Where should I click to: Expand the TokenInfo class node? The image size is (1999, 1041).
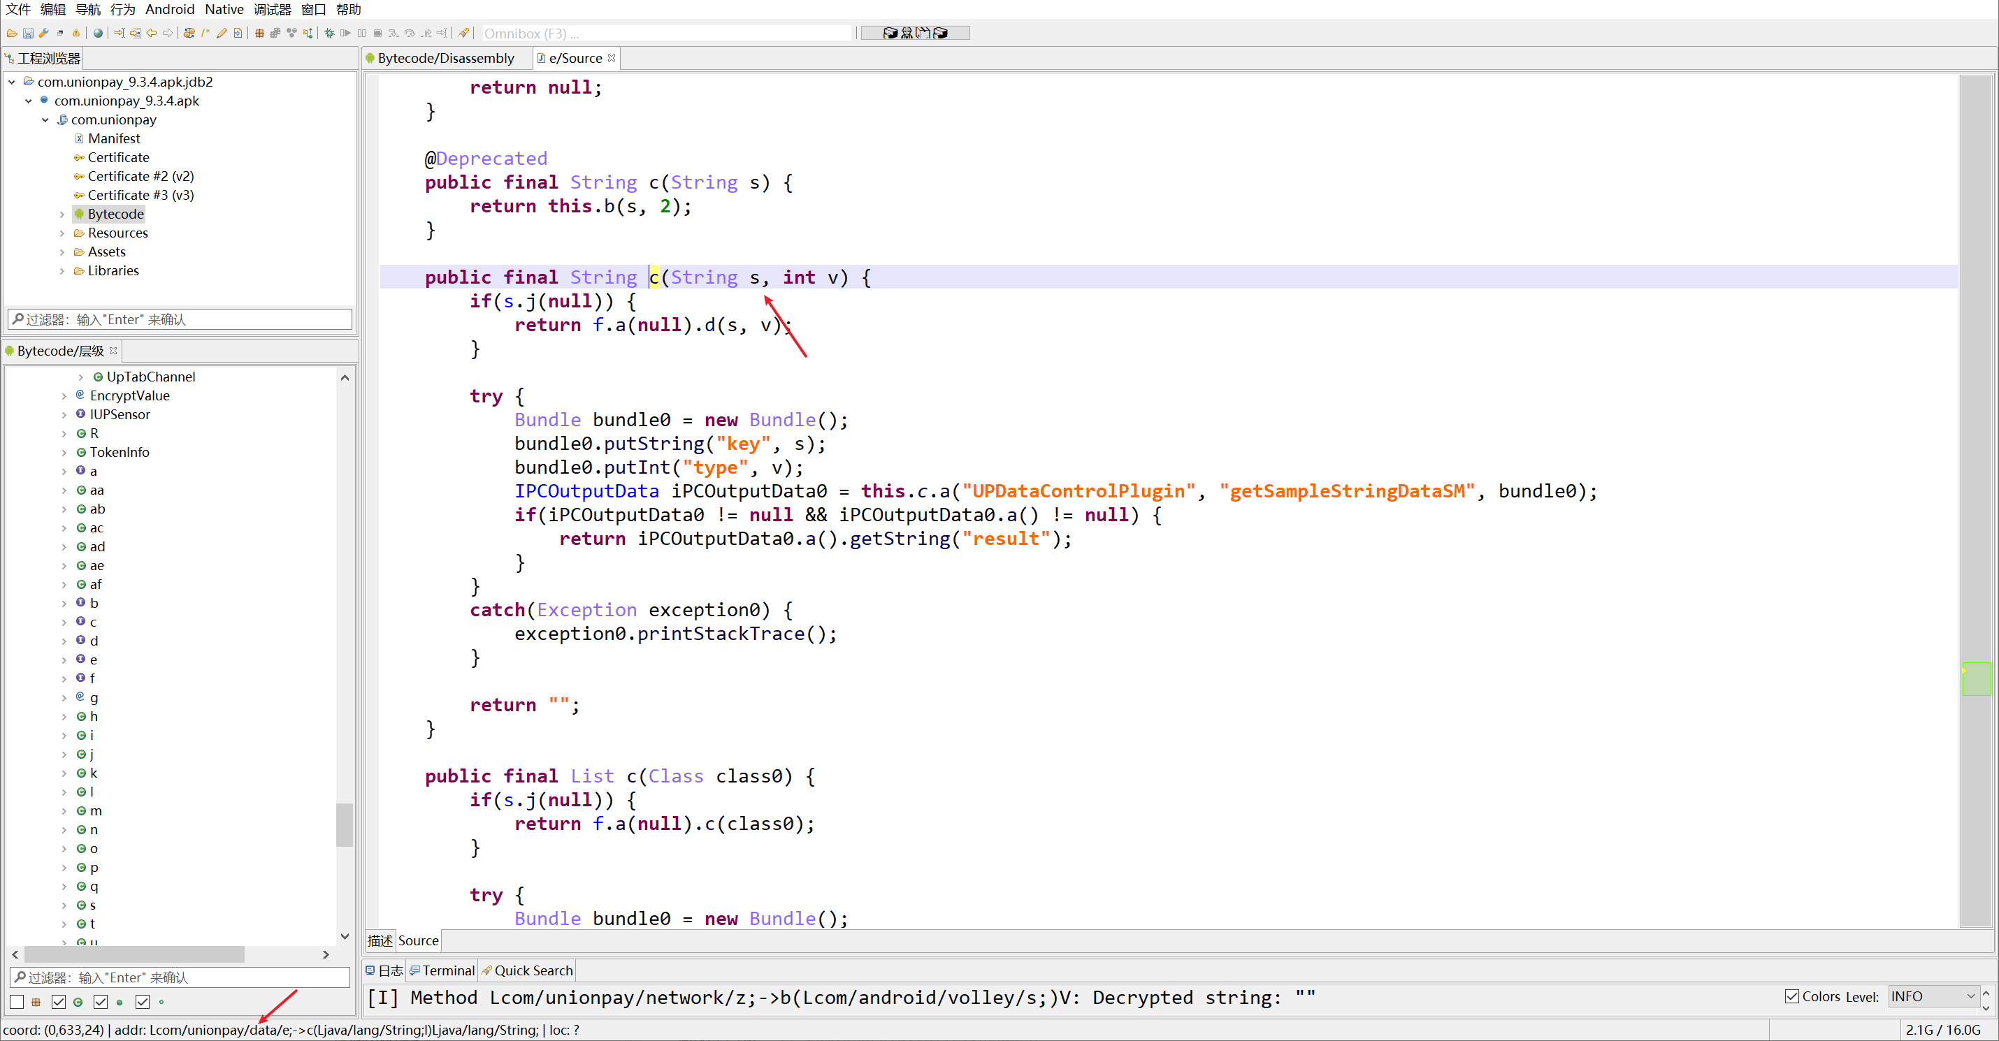(x=64, y=452)
